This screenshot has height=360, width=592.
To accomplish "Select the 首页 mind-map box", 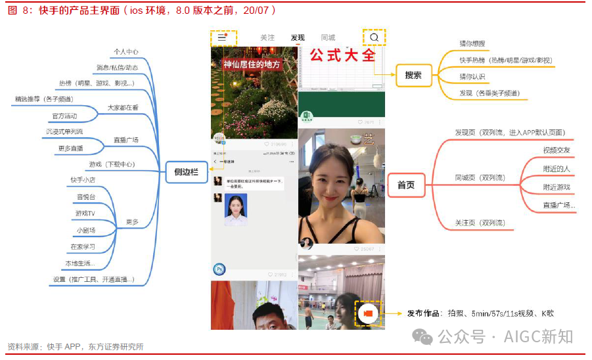I will point(406,185).
